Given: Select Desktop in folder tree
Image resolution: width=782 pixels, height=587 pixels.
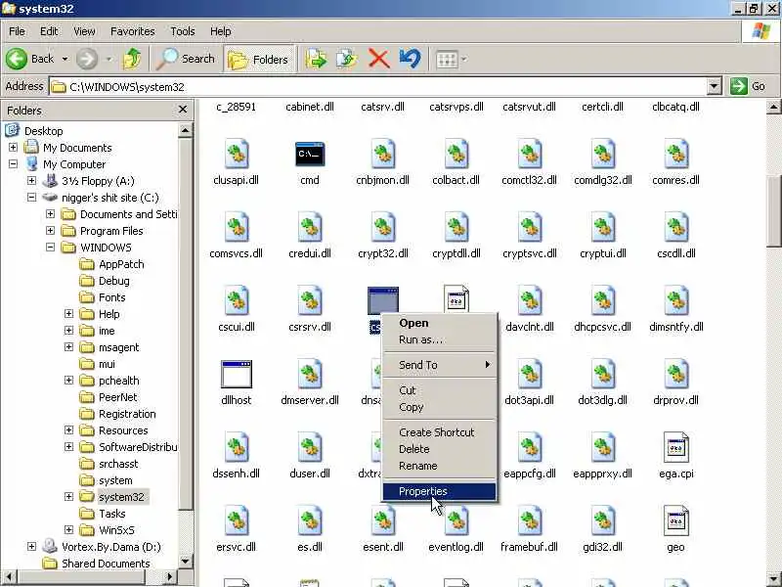Looking at the screenshot, I should [x=43, y=131].
